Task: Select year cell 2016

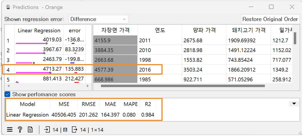Action: click(x=160, y=70)
